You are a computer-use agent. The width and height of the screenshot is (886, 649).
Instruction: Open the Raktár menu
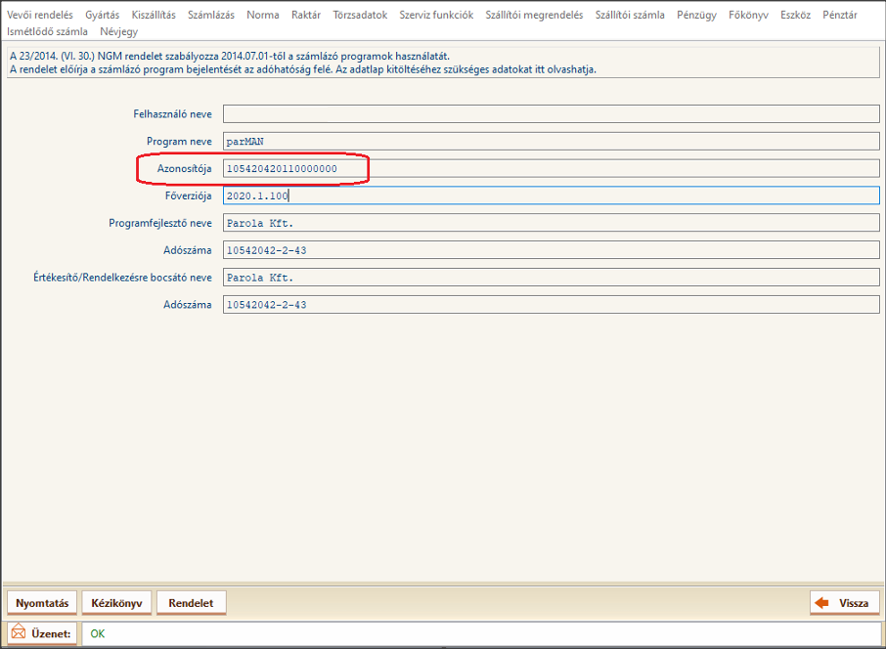pos(306,16)
